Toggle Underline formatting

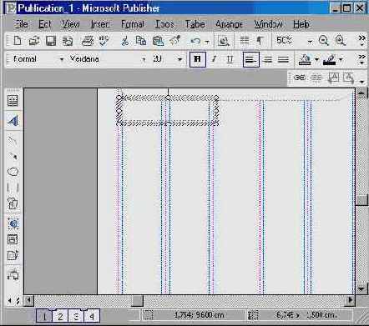230,59
